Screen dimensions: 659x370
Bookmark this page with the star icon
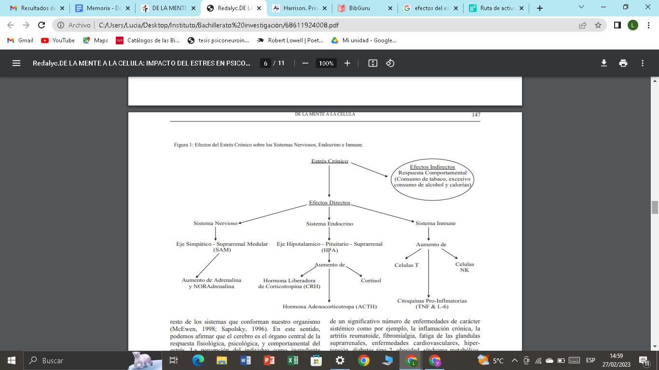pyautogui.click(x=598, y=25)
